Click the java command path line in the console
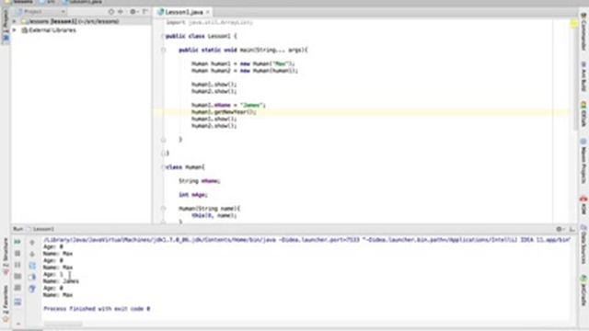The height and width of the screenshot is (331, 589). pyautogui.click(x=307, y=239)
